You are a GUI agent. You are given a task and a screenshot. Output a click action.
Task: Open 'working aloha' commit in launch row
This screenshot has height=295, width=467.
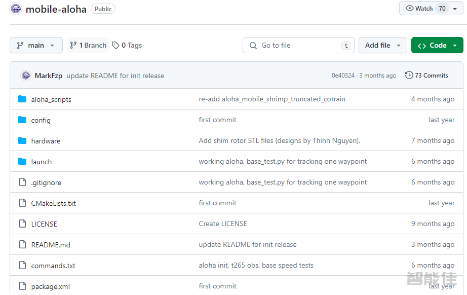click(x=283, y=162)
